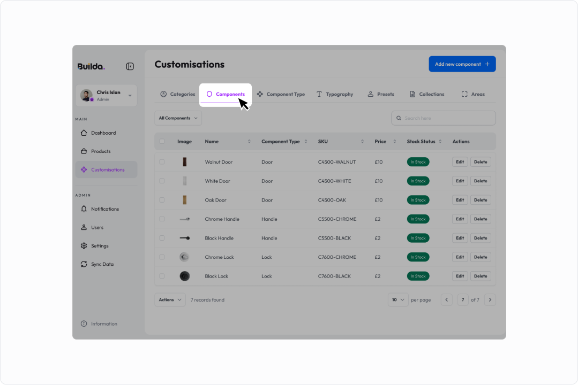Collapse the sidebar with the panel icon
Screen dimensions: 578x385
point(130,66)
